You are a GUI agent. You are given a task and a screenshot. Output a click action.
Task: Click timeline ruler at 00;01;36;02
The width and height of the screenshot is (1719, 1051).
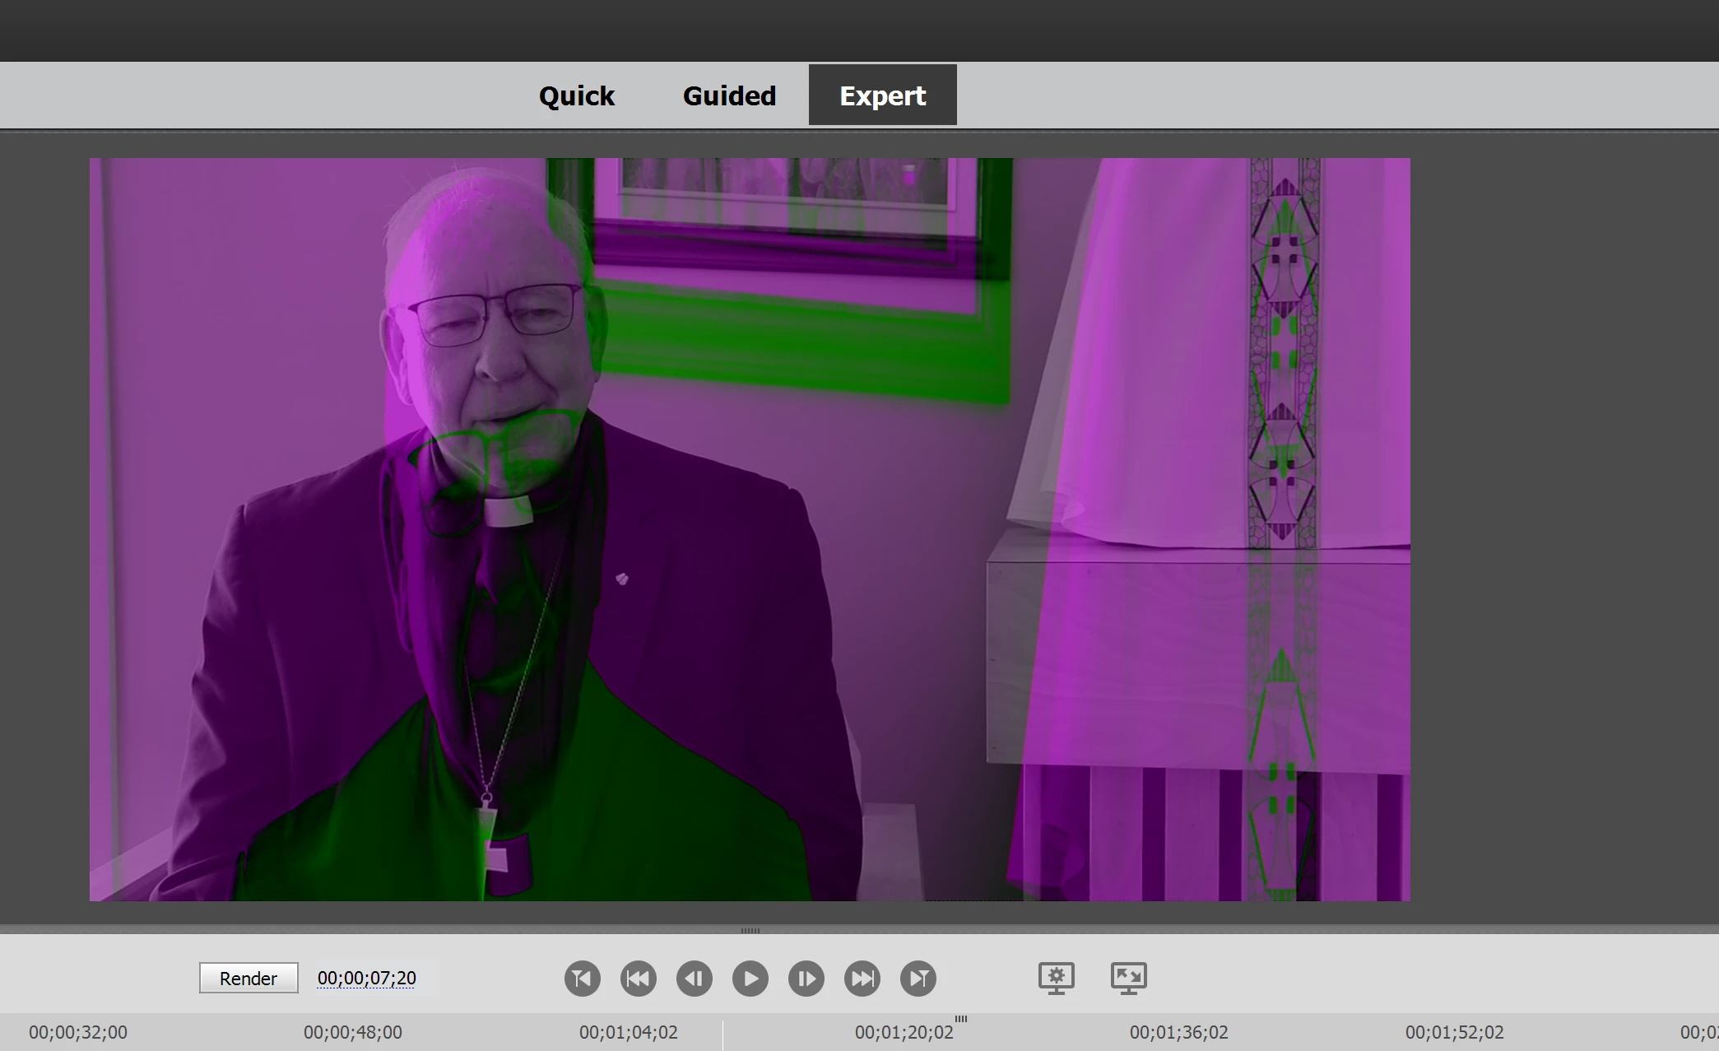click(1178, 1032)
